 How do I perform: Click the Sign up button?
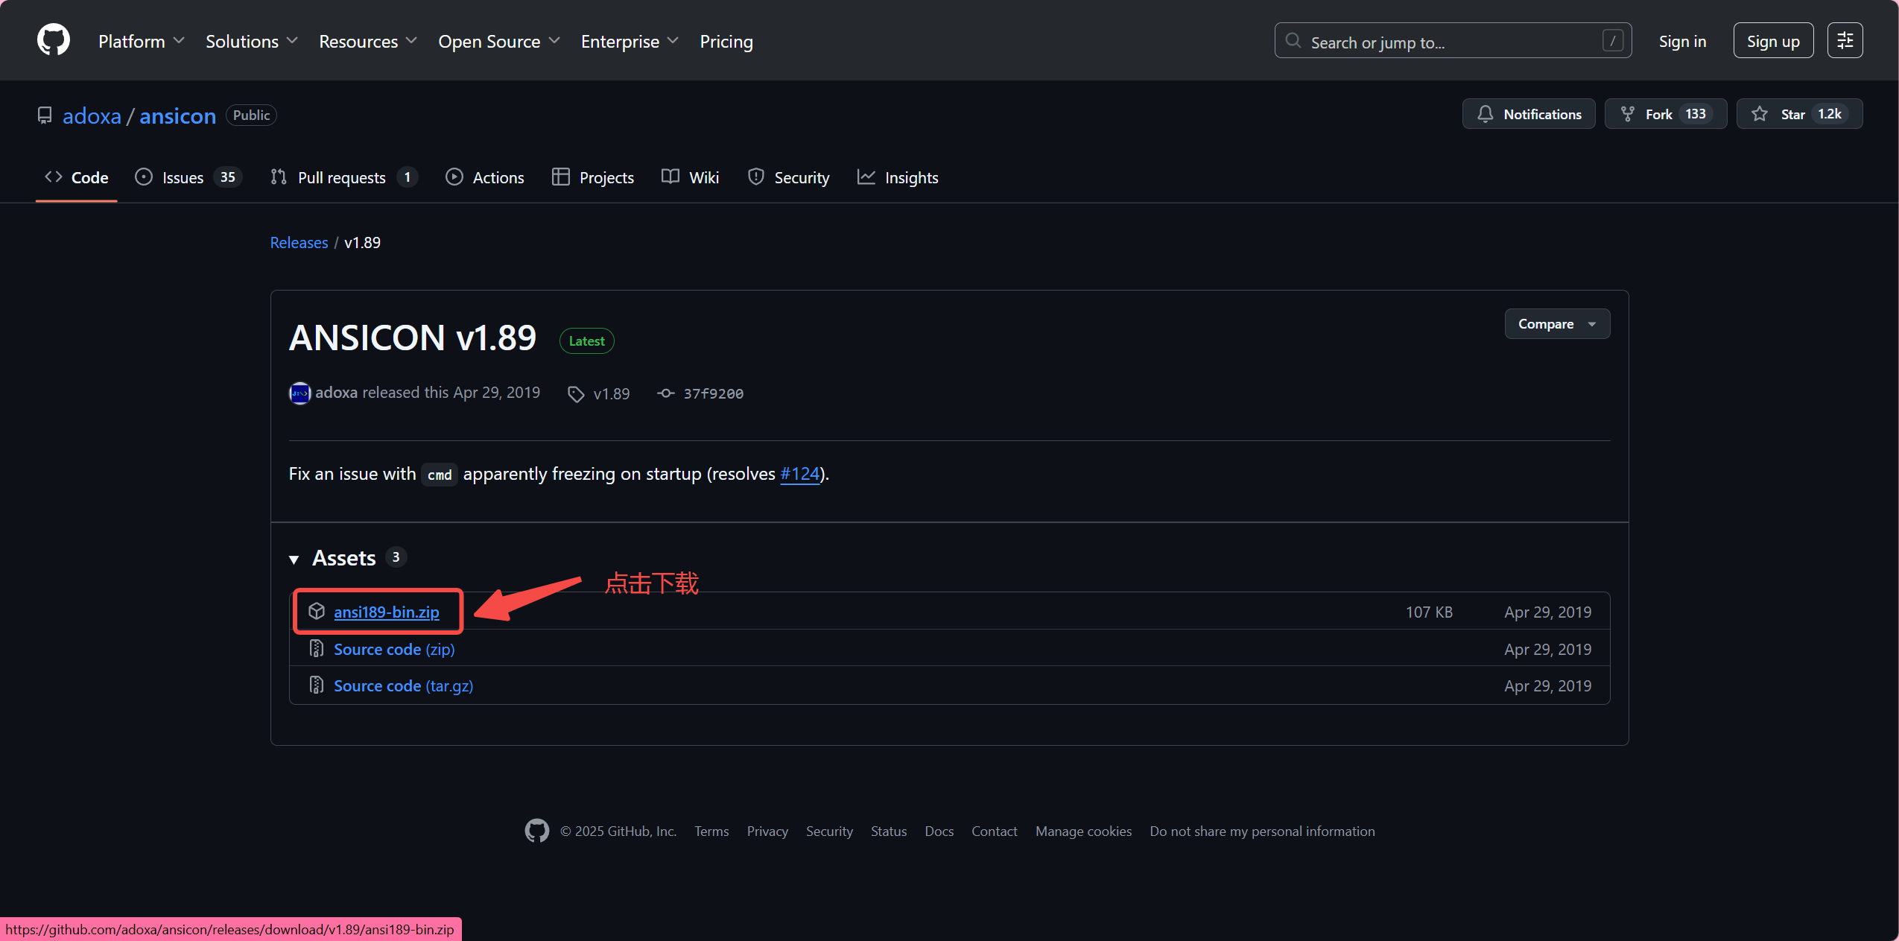1772,42
